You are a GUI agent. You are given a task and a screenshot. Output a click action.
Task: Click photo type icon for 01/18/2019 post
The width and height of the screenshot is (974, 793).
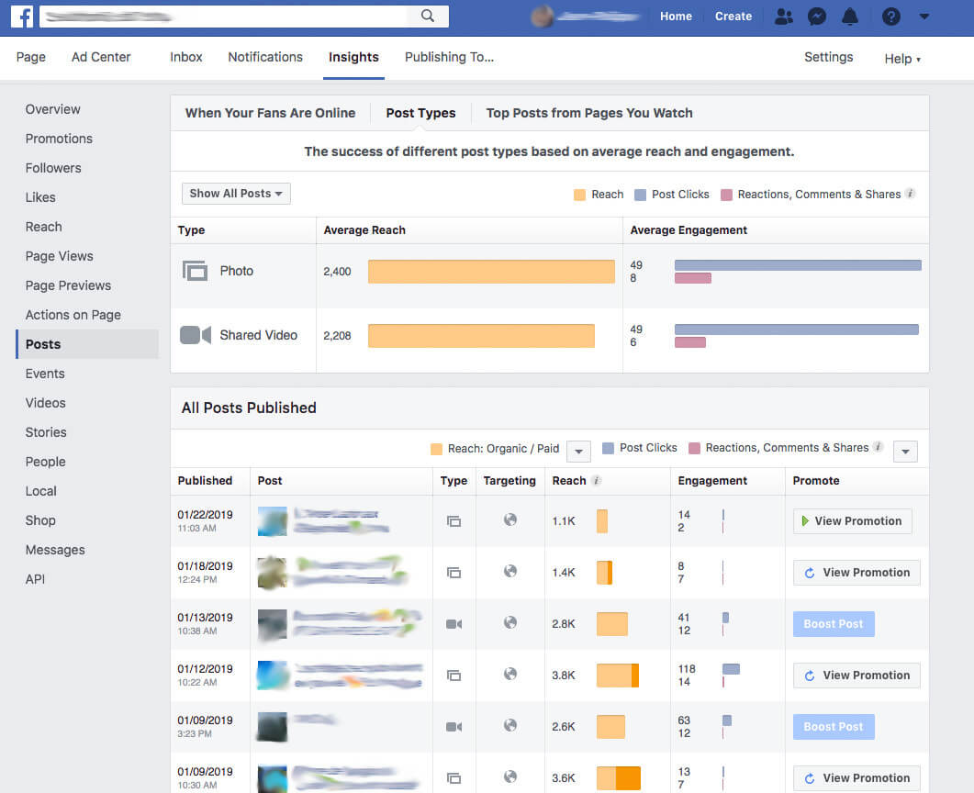(454, 573)
